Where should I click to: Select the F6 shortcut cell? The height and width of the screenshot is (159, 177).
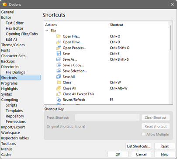point(111,100)
